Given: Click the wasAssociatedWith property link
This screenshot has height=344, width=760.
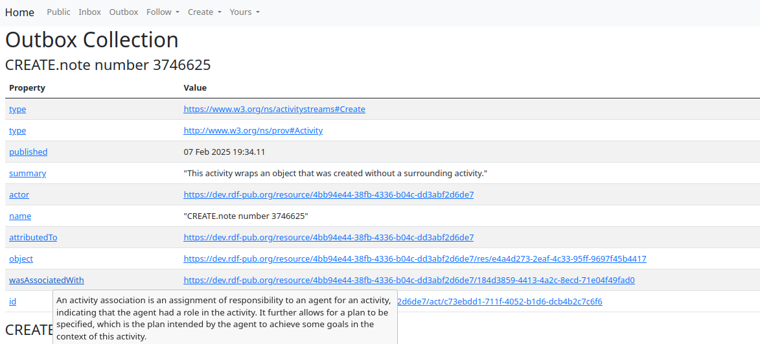Looking at the screenshot, I should point(47,281).
